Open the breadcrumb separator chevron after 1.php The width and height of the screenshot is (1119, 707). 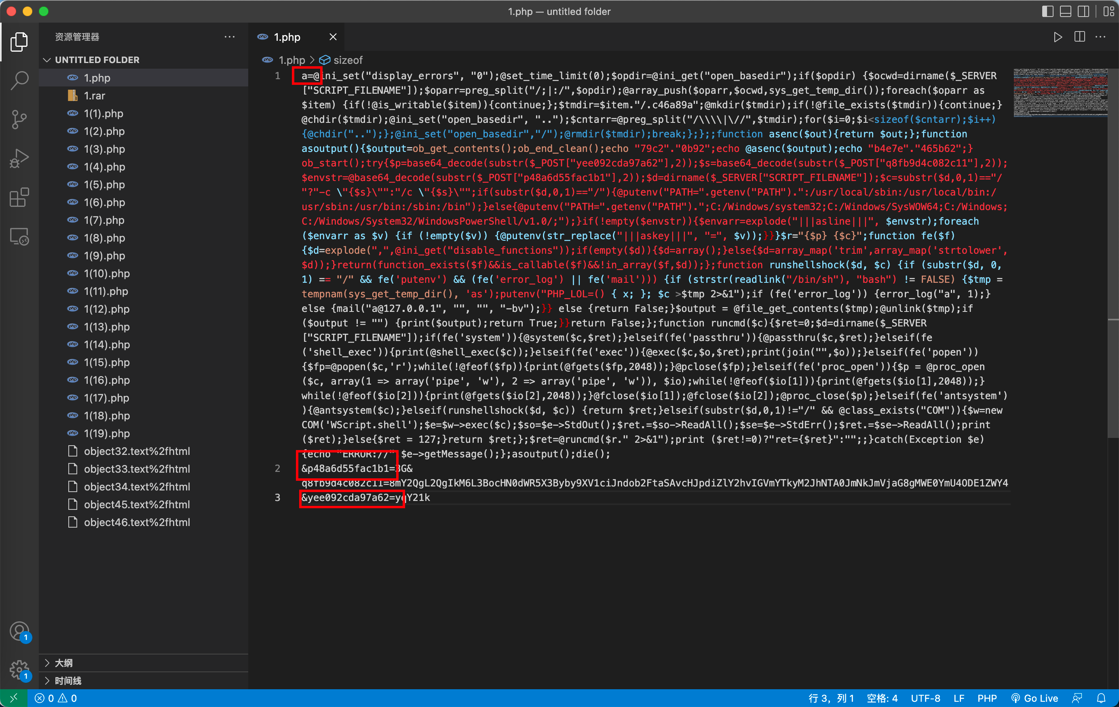312,60
